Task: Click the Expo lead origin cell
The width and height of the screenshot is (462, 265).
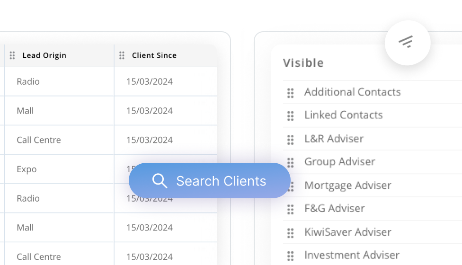Action: (59, 169)
